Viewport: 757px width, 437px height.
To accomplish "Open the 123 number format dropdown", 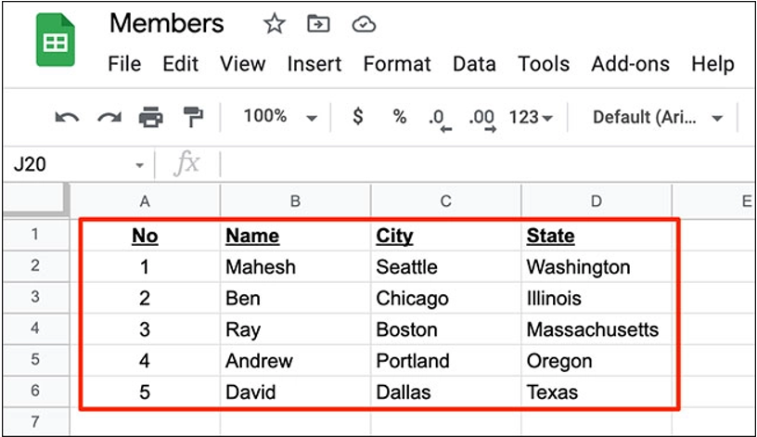I will coord(532,117).
